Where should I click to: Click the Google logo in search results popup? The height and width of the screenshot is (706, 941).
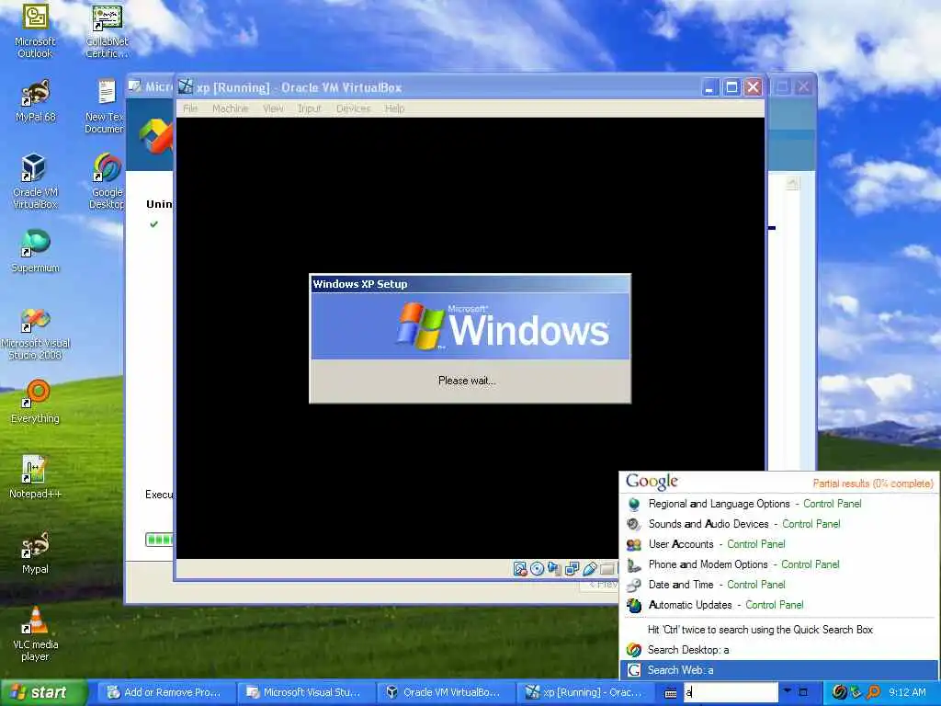(x=652, y=482)
